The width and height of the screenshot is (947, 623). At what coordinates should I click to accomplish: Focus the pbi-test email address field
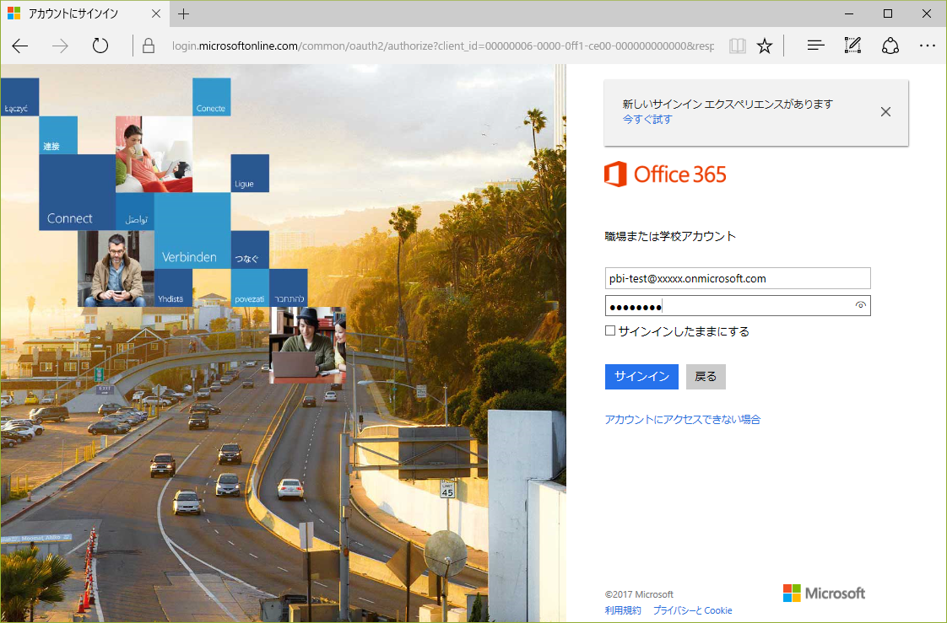pyautogui.click(x=738, y=279)
